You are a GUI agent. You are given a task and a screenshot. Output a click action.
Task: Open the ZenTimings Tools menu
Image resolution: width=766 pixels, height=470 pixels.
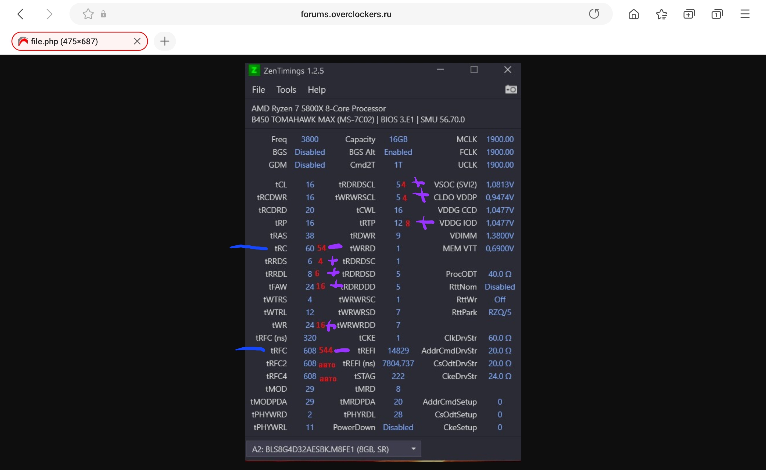tap(286, 90)
